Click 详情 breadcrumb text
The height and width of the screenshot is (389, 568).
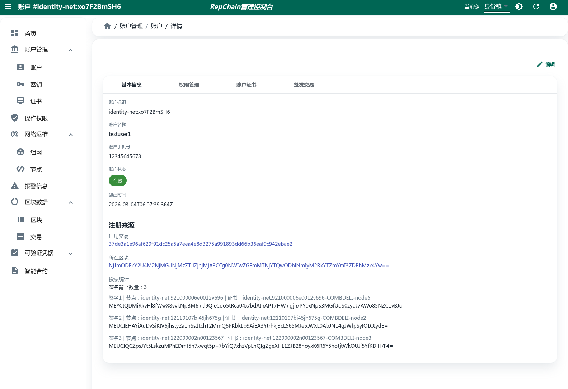click(x=176, y=26)
